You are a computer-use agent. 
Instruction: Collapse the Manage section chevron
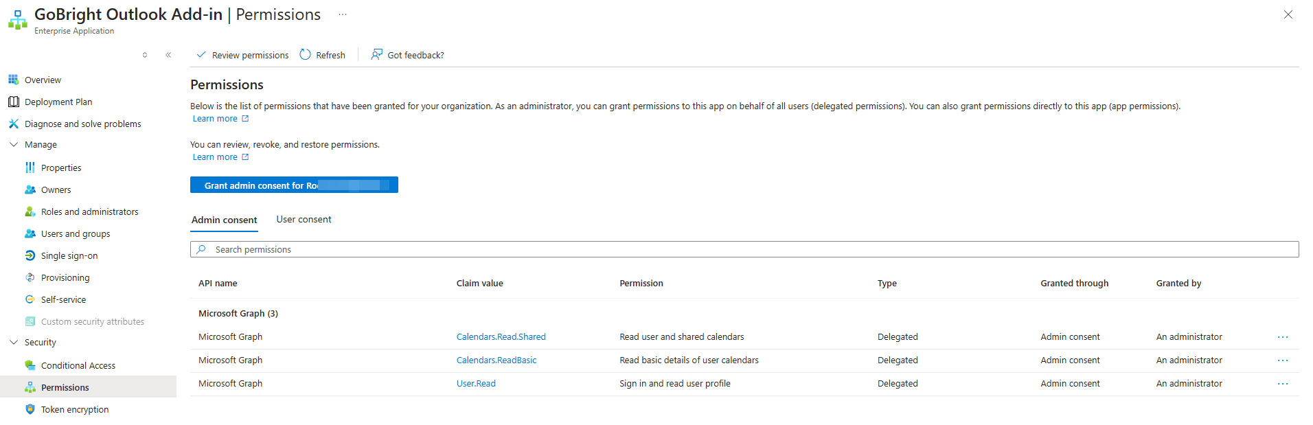pyautogui.click(x=13, y=144)
